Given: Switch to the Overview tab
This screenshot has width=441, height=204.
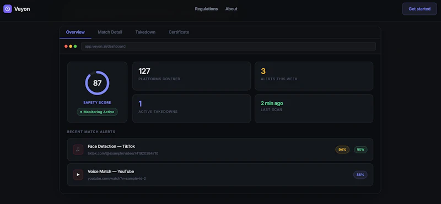Looking at the screenshot, I should [76, 32].
